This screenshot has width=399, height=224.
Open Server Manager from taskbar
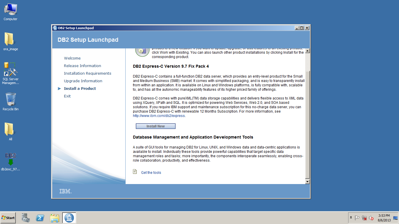tap(26, 218)
